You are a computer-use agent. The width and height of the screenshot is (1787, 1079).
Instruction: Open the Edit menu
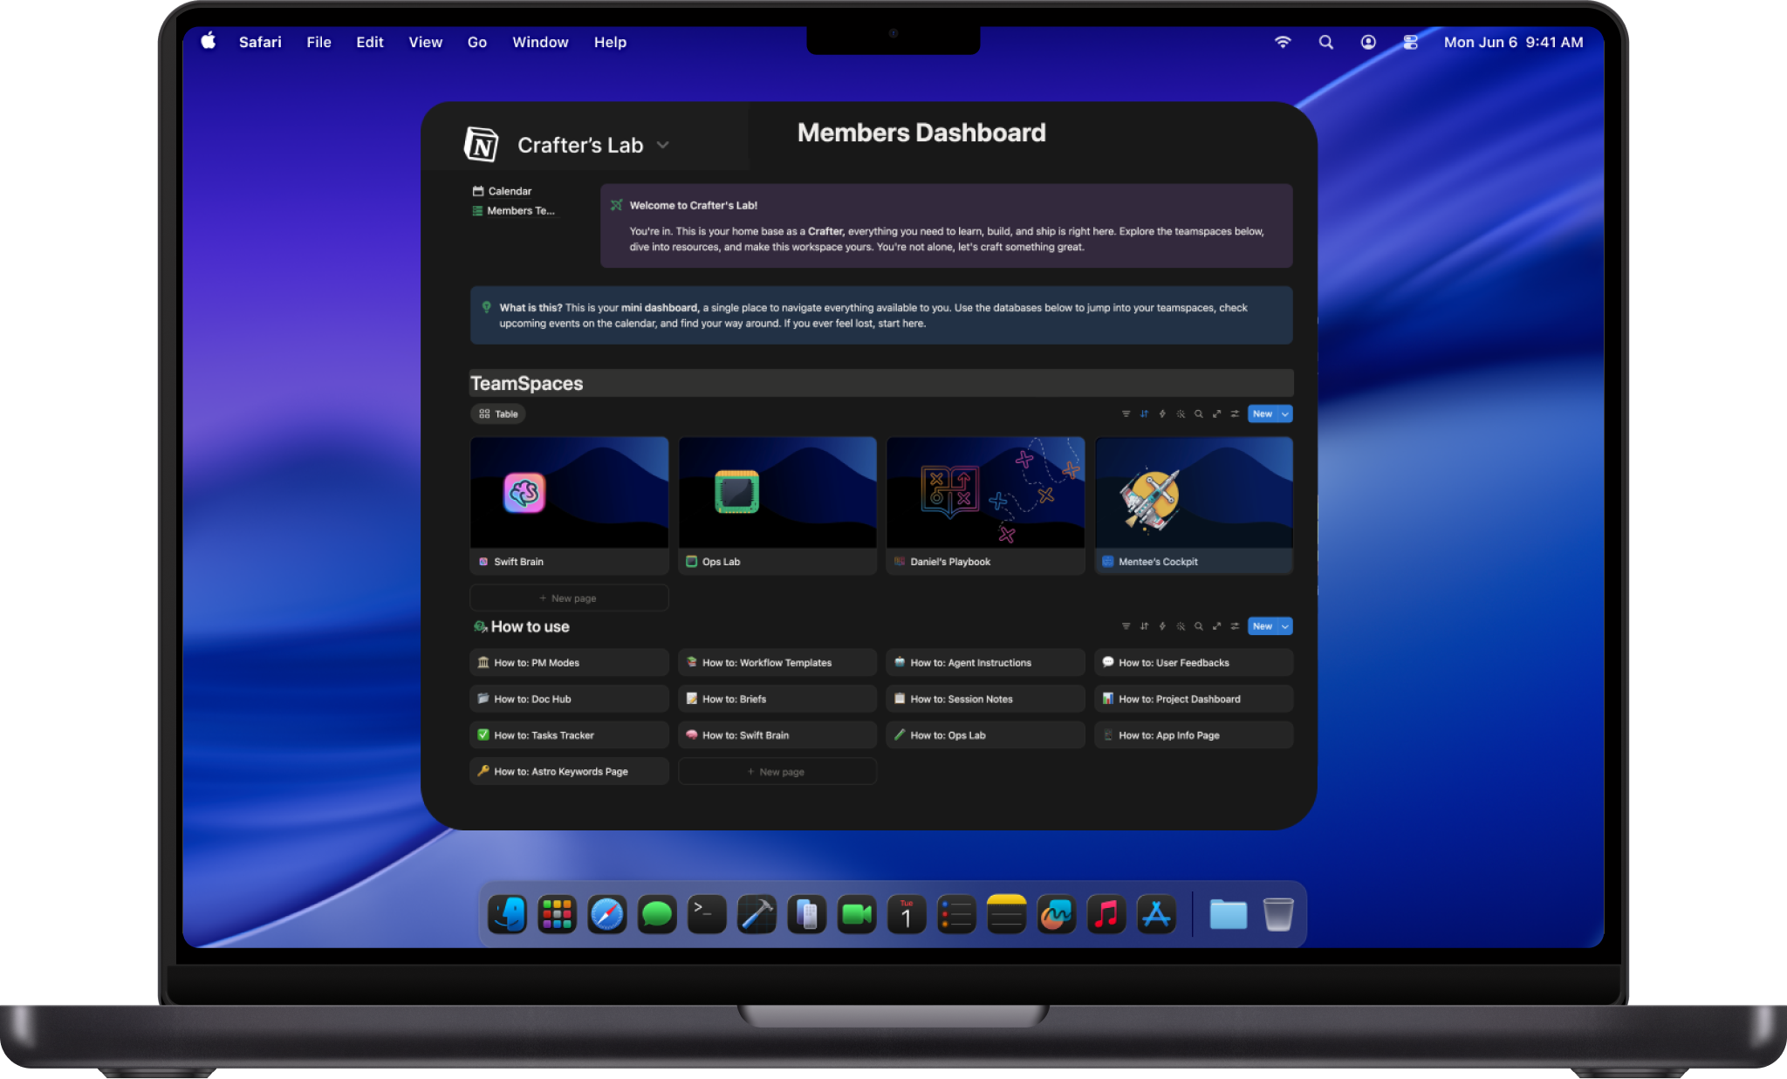370,42
